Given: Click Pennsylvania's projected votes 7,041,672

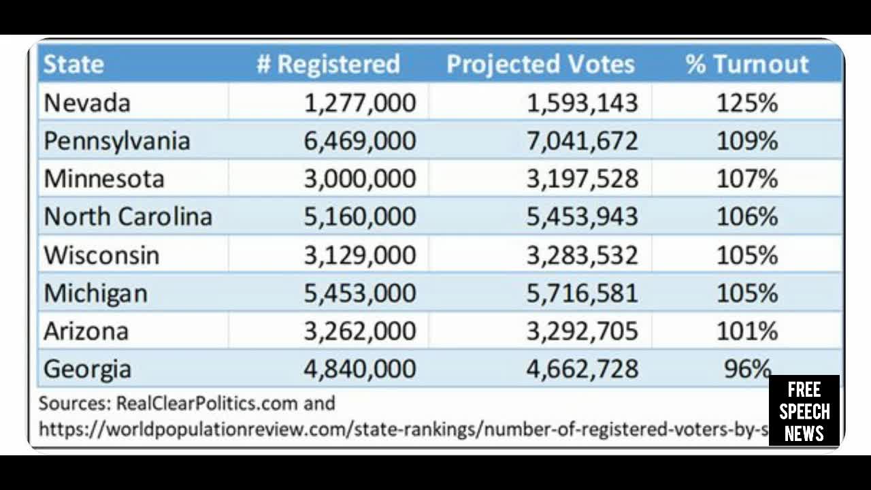Looking at the screenshot, I should (x=582, y=141).
